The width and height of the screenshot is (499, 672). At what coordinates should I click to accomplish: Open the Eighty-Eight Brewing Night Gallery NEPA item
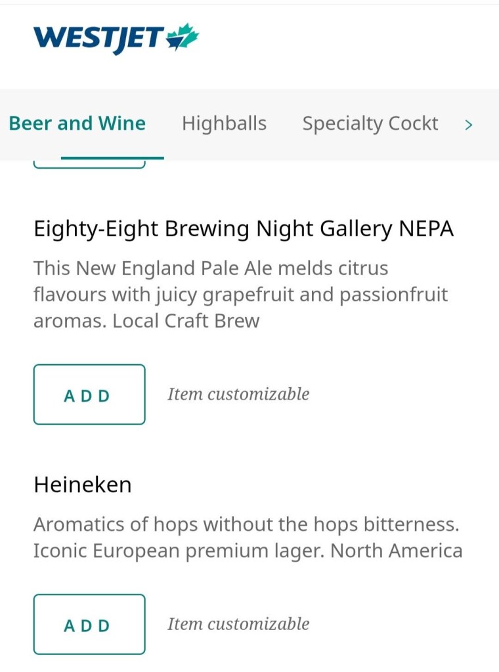pos(243,229)
